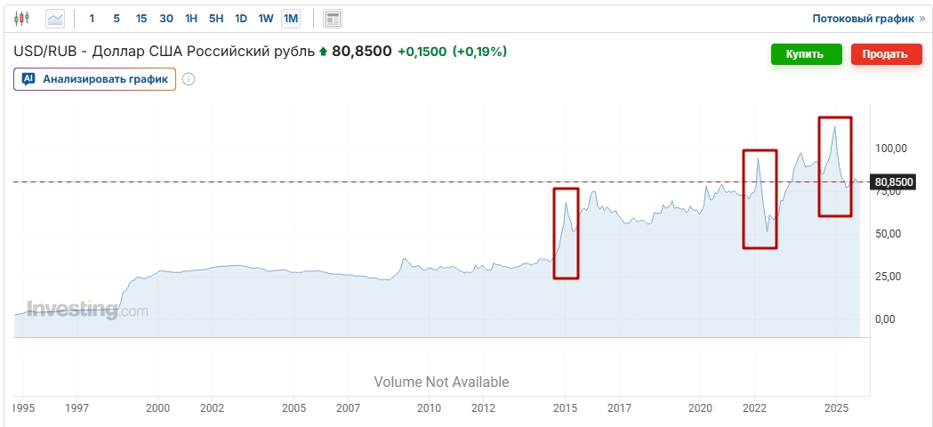Viewport: 933px width, 427px height.
Task: Open the Потоковый график link
Action: (x=862, y=18)
